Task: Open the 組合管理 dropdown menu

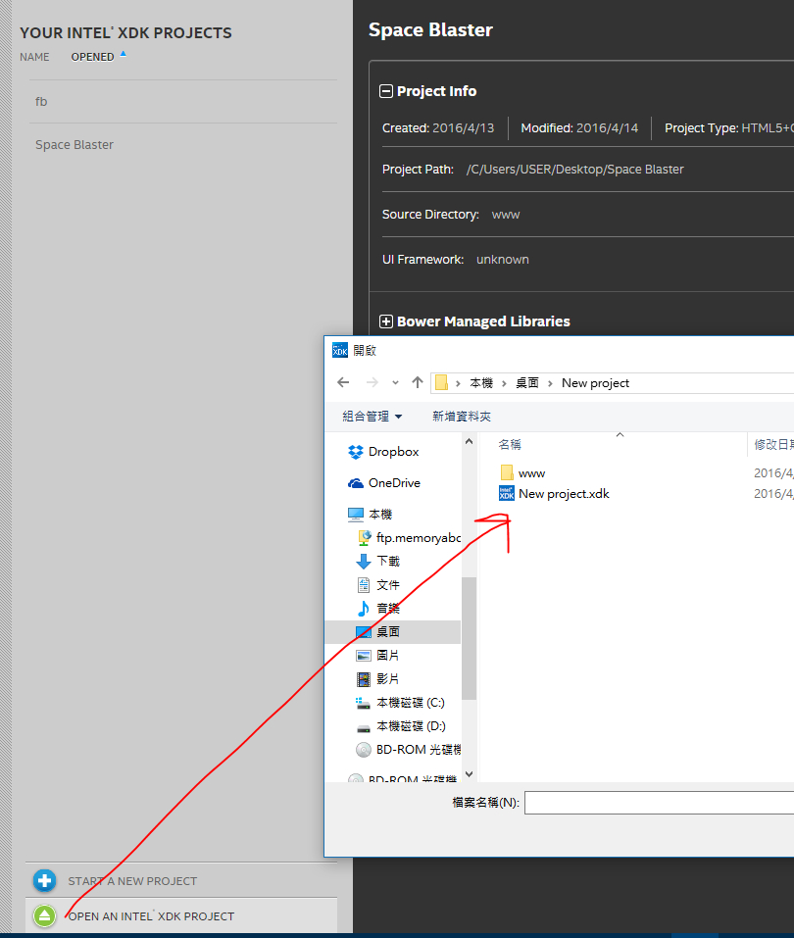Action: (x=372, y=417)
